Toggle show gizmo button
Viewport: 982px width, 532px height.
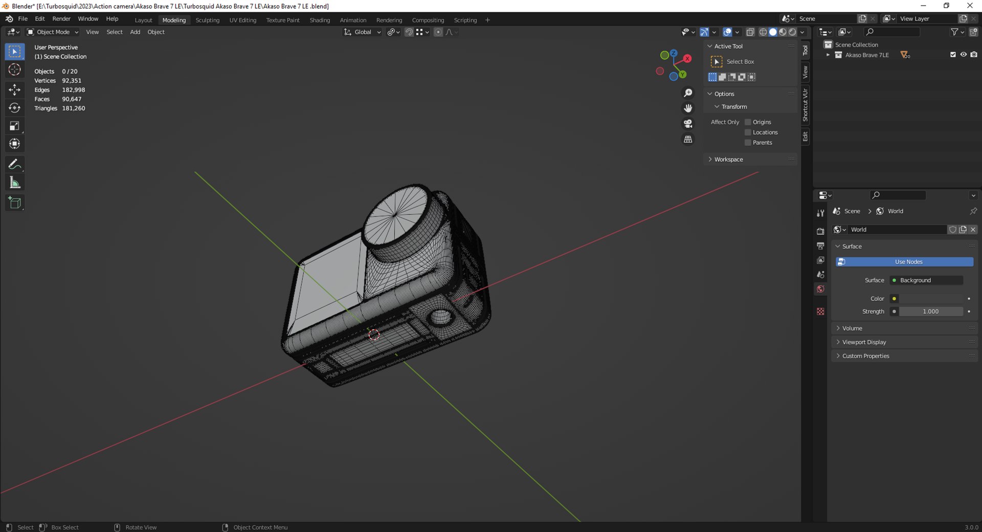point(704,32)
